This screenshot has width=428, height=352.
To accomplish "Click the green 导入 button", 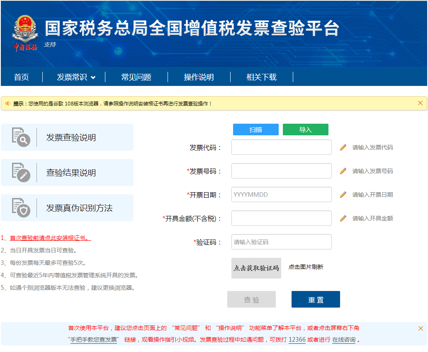I will point(305,129).
